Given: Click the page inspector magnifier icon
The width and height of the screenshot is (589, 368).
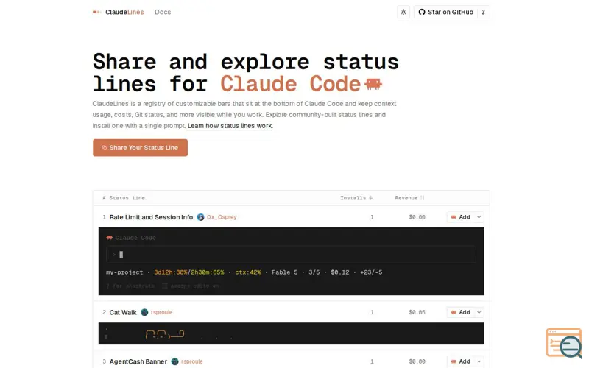Looking at the screenshot, I should 564,342.
